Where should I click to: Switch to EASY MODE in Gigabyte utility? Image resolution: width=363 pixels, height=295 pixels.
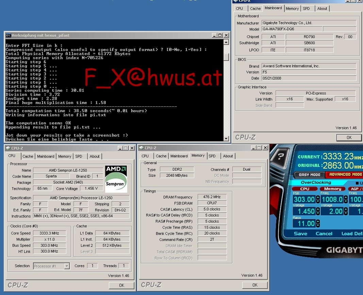pyautogui.click(x=309, y=175)
